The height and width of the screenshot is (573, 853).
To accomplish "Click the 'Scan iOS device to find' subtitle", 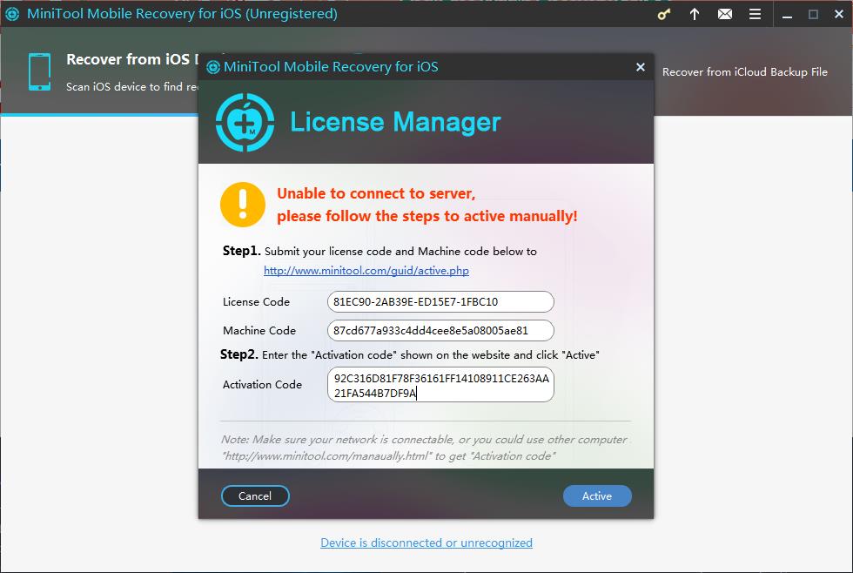I will click(x=132, y=86).
